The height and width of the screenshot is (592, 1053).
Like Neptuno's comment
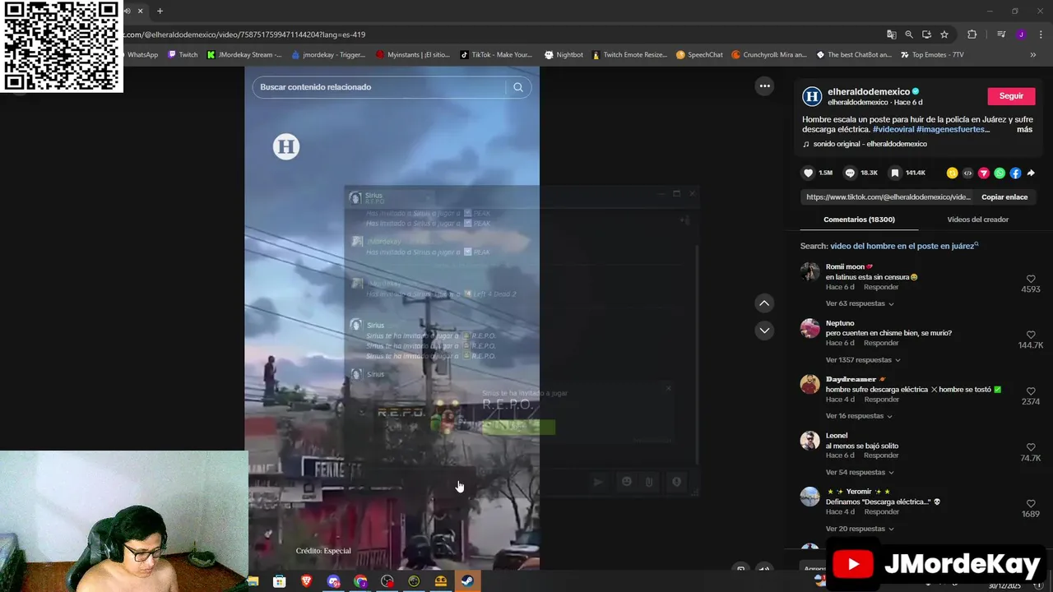1031,335
